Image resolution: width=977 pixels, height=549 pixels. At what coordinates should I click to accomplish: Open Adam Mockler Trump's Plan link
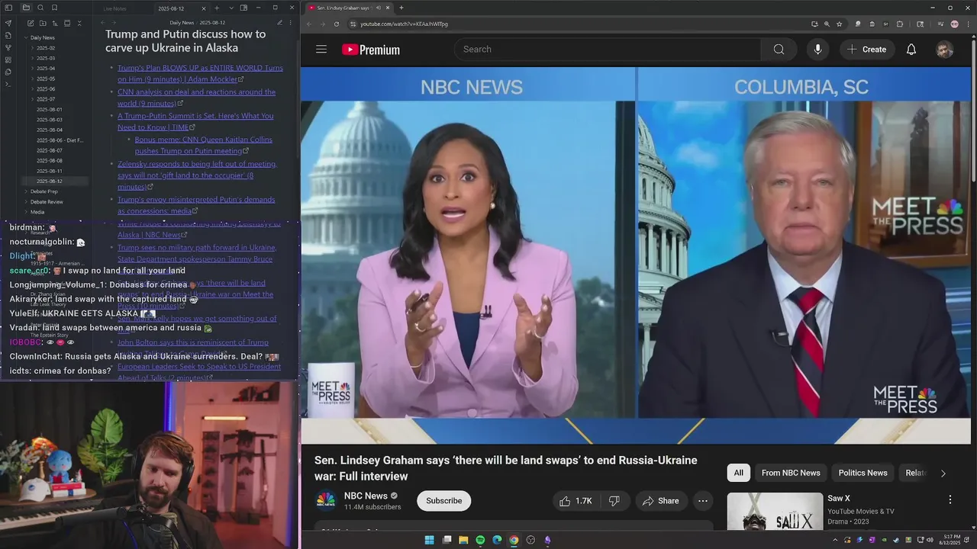coord(200,73)
